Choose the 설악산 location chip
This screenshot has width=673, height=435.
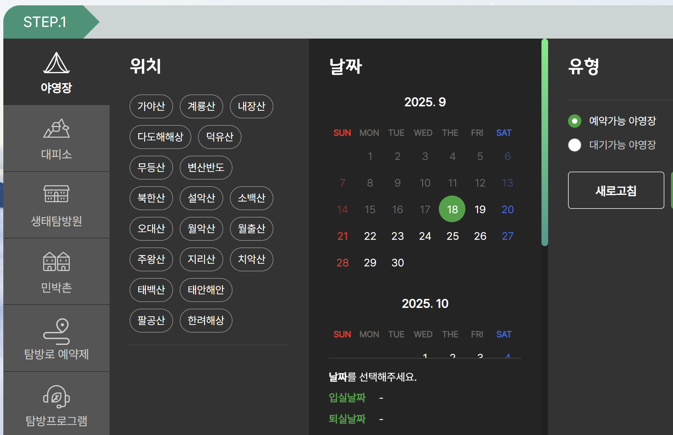click(x=201, y=198)
